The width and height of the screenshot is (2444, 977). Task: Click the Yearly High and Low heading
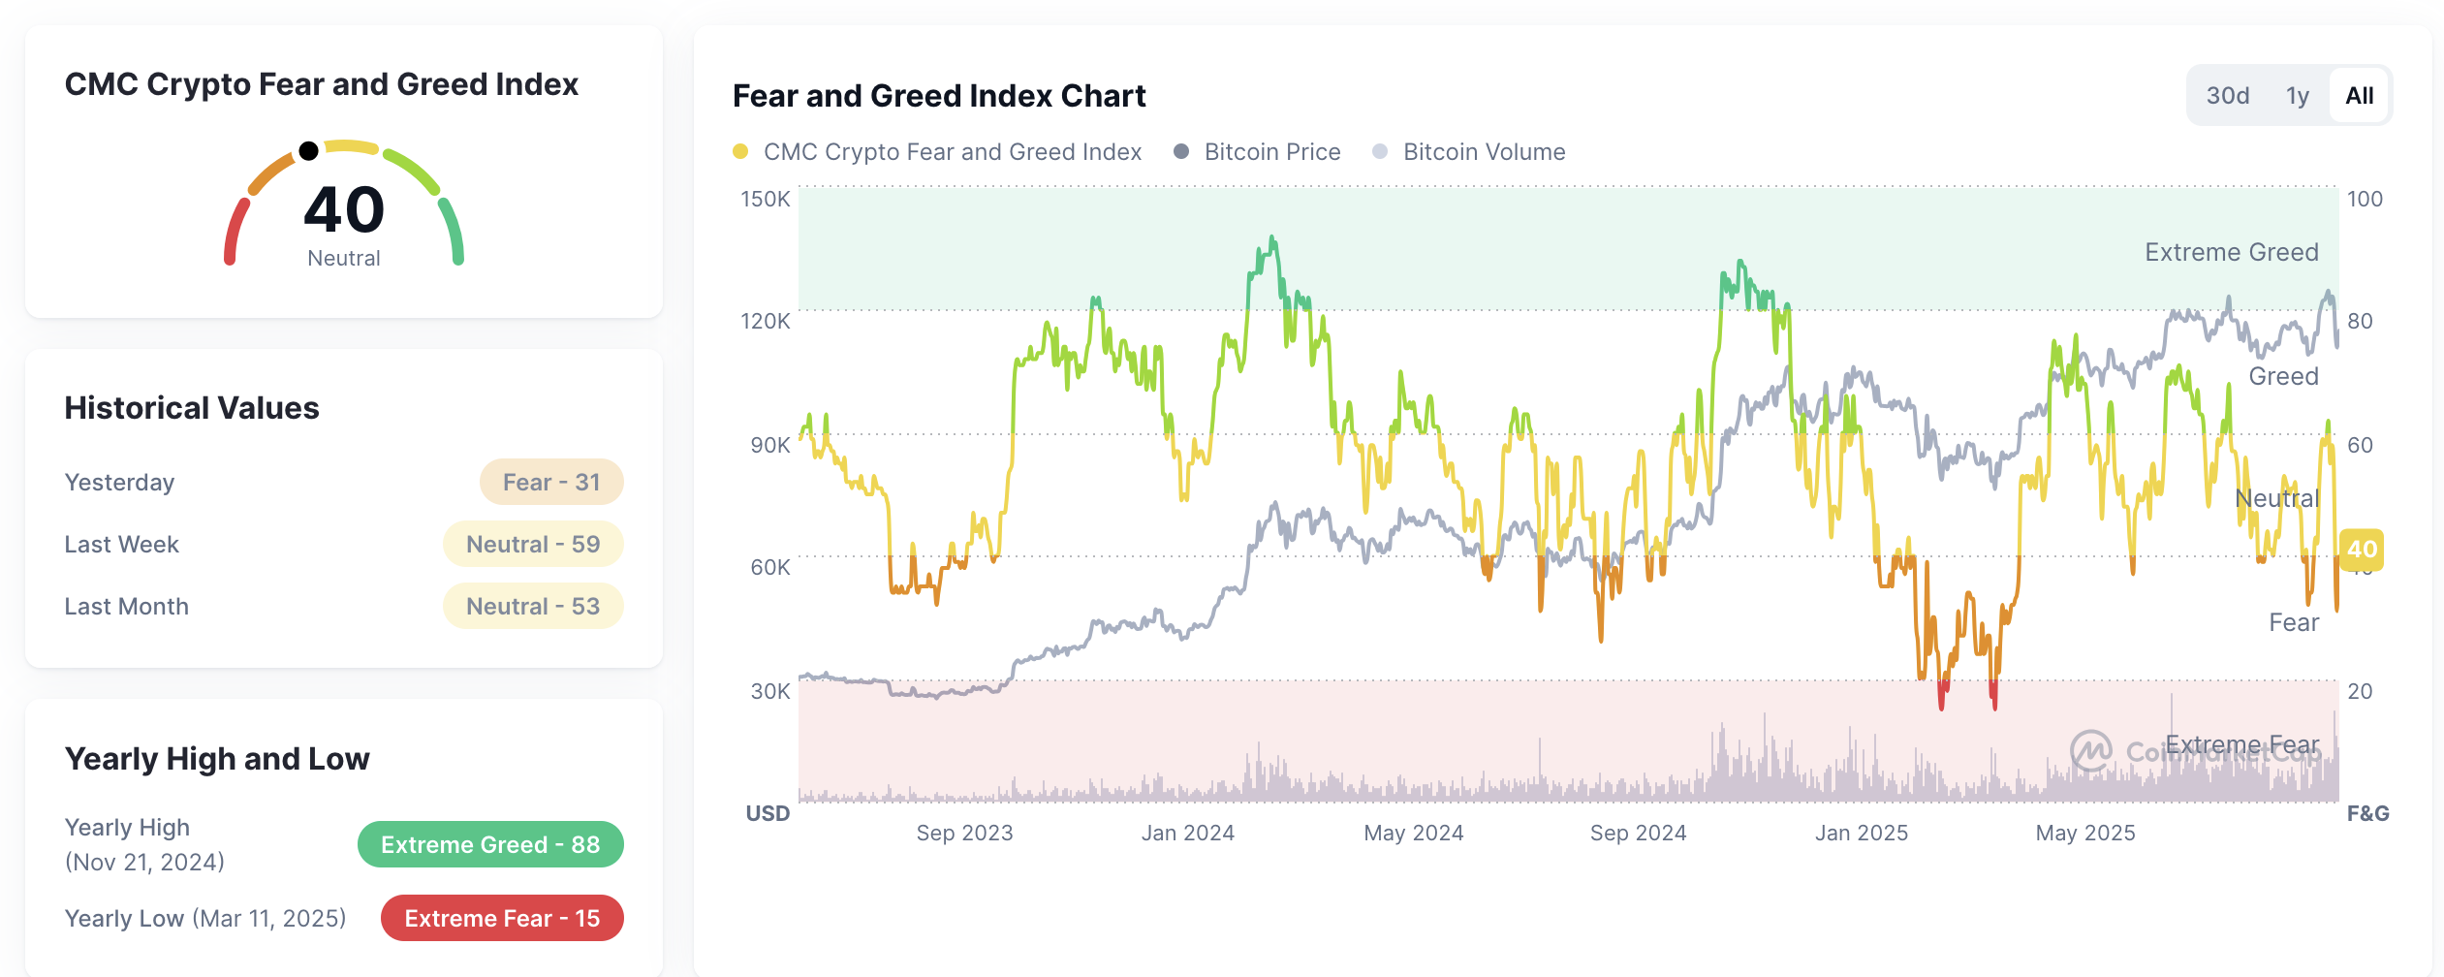pyautogui.click(x=216, y=759)
